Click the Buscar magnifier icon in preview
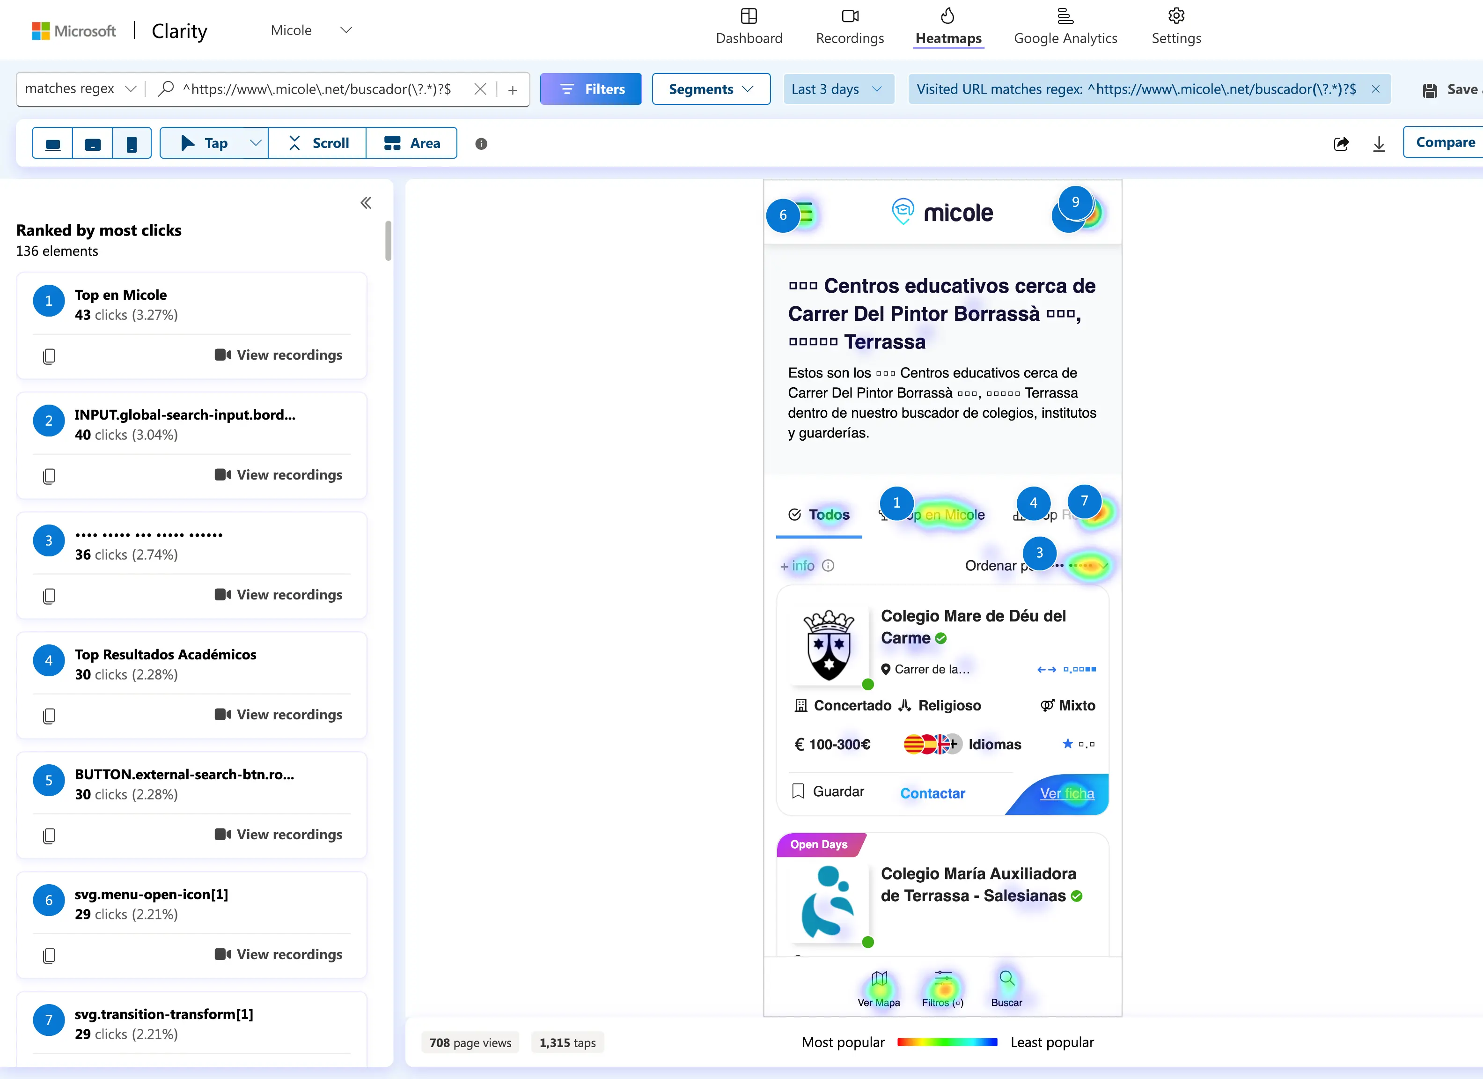The image size is (1483, 1079). pyautogui.click(x=1007, y=978)
